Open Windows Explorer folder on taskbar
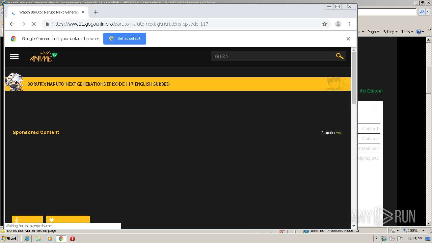Screen dimensions: 432x243 tap(38, 239)
